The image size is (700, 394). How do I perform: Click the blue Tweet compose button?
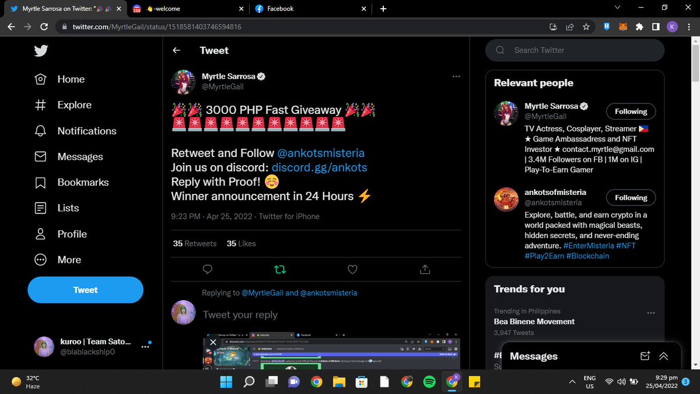coord(85,290)
